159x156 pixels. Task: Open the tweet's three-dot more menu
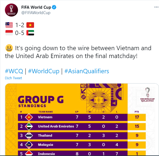156,7
